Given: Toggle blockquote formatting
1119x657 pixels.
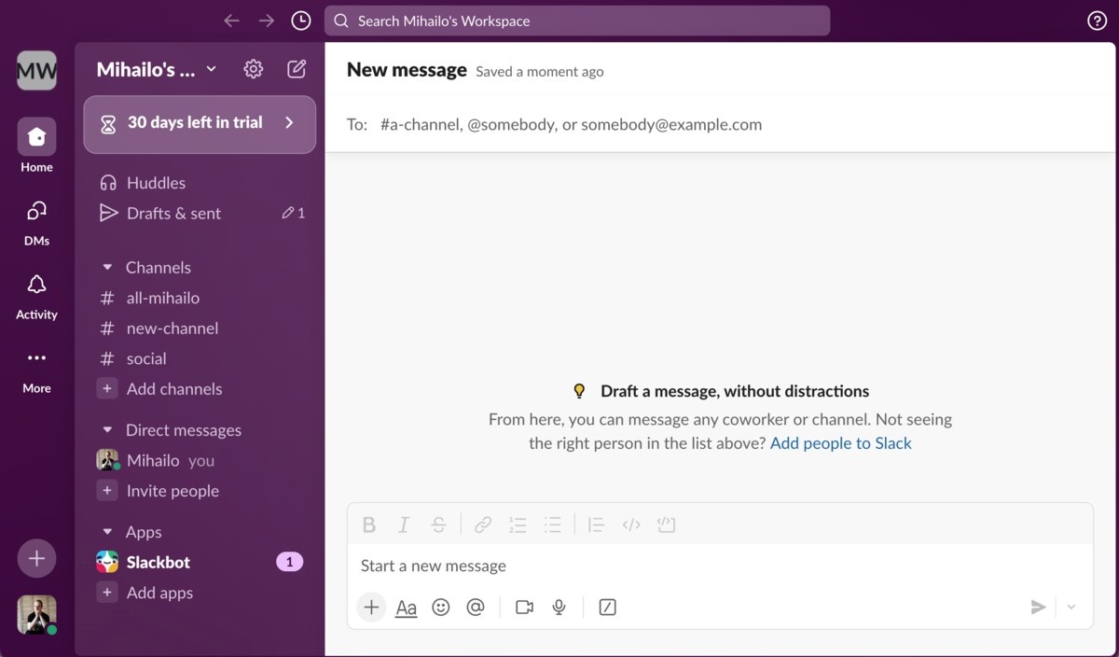Looking at the screenshot, I should click(597, 525).
